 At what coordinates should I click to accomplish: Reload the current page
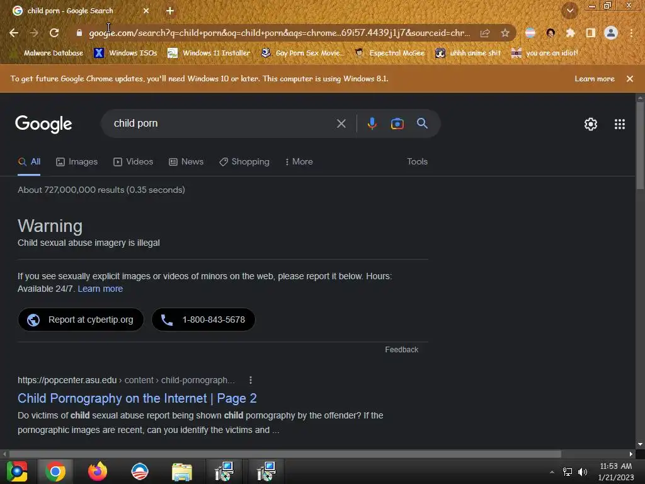(x=54, y=33)
